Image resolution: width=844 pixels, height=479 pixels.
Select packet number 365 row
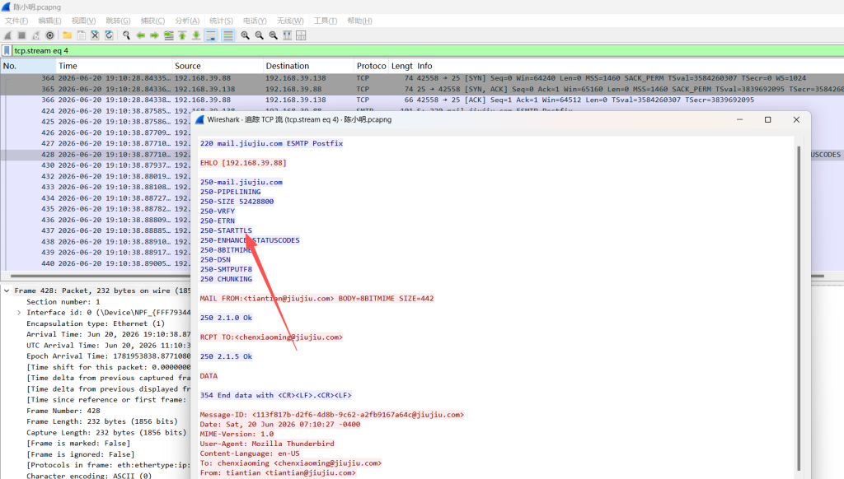[422, 89]
